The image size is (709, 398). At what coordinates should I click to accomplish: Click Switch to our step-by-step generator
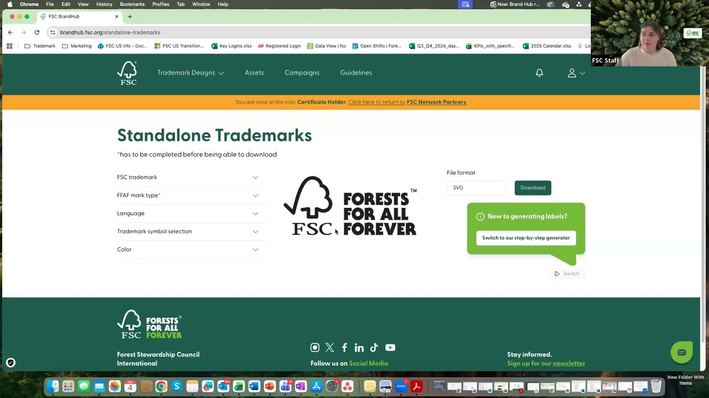[x=526, y=238]
